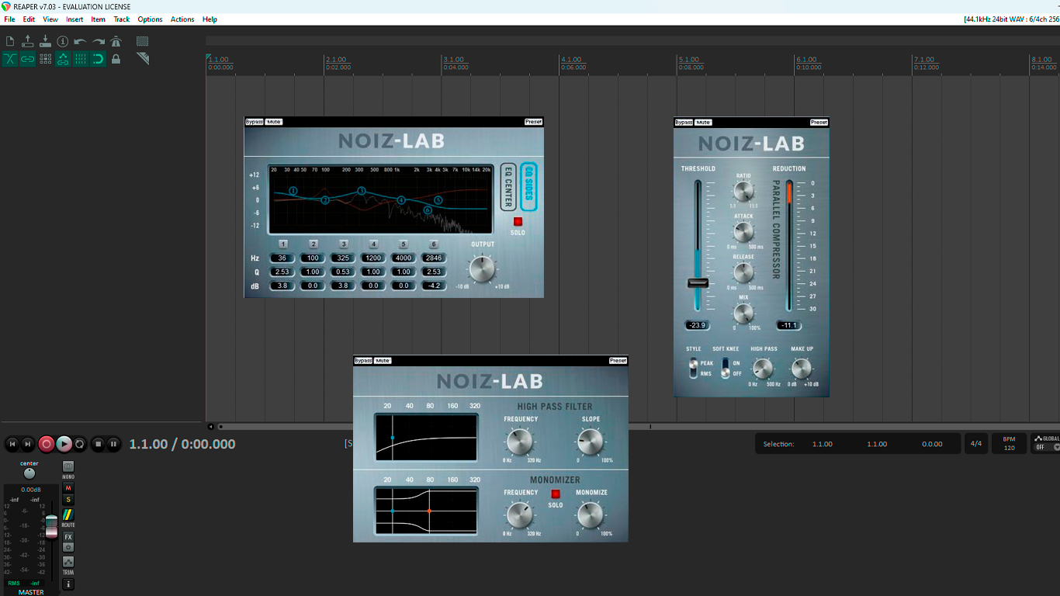Image resolution: width=1060 pixels, height=596 pixels.
Task: Toggle master FX bypass power button
Action: click(68, 547)
